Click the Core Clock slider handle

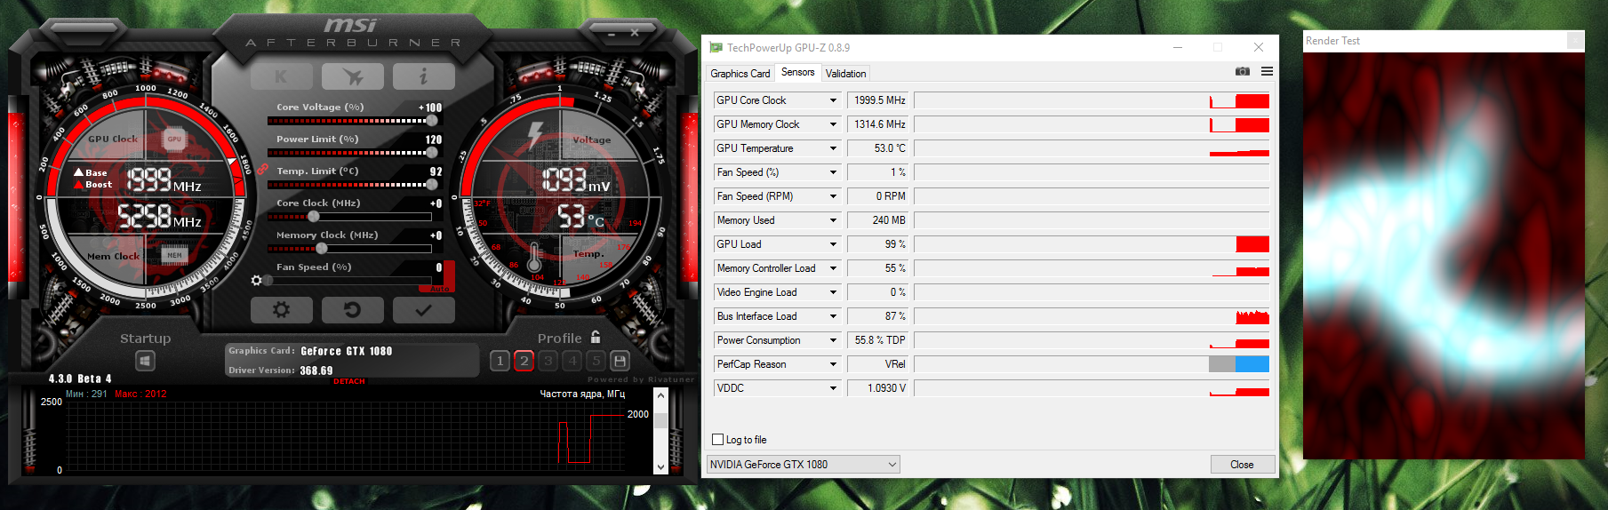[x=313, y=216]
